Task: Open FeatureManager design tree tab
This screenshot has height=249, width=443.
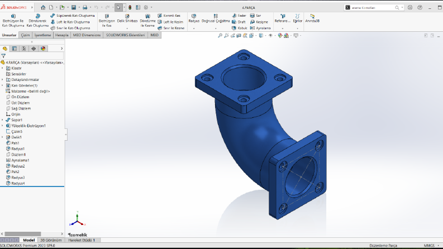Action: (x=5, y=49)
